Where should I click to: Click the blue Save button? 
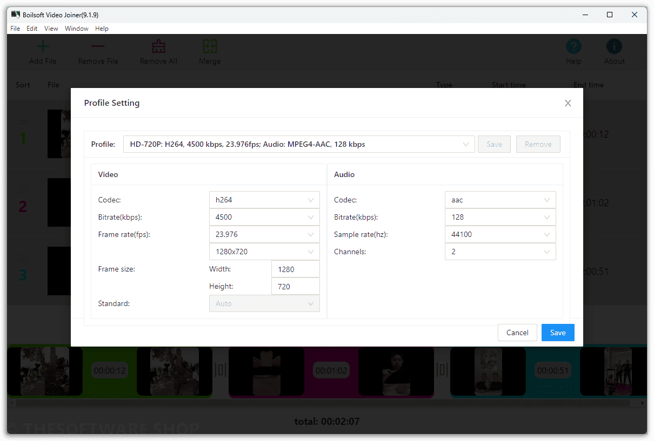(558, 333)
